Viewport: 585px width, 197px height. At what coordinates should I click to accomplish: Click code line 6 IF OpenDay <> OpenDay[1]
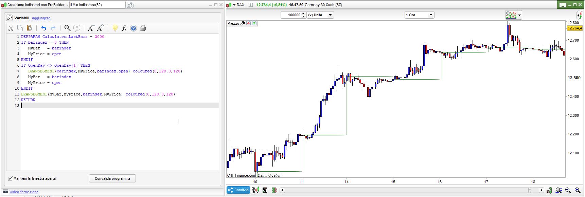[x=55, y=65]
